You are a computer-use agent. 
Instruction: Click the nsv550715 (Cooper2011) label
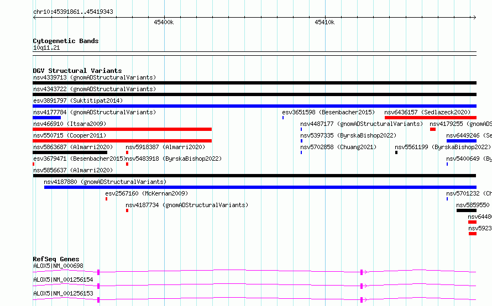[70, 135]
